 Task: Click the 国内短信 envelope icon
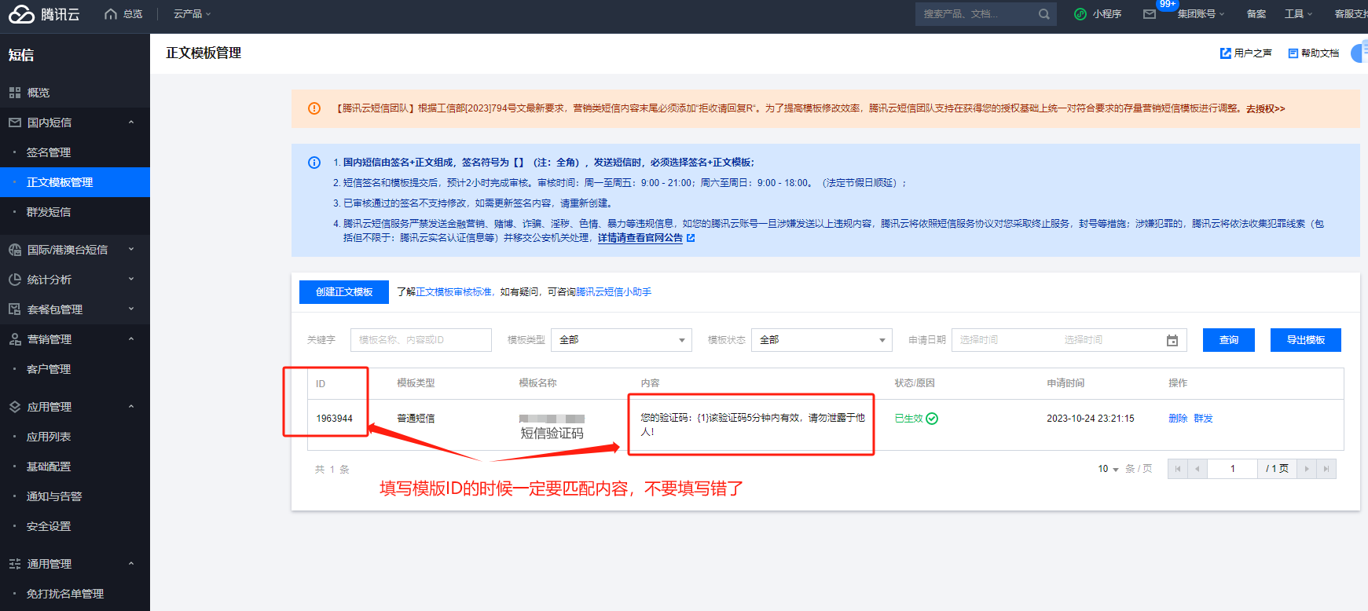[15, 123]
